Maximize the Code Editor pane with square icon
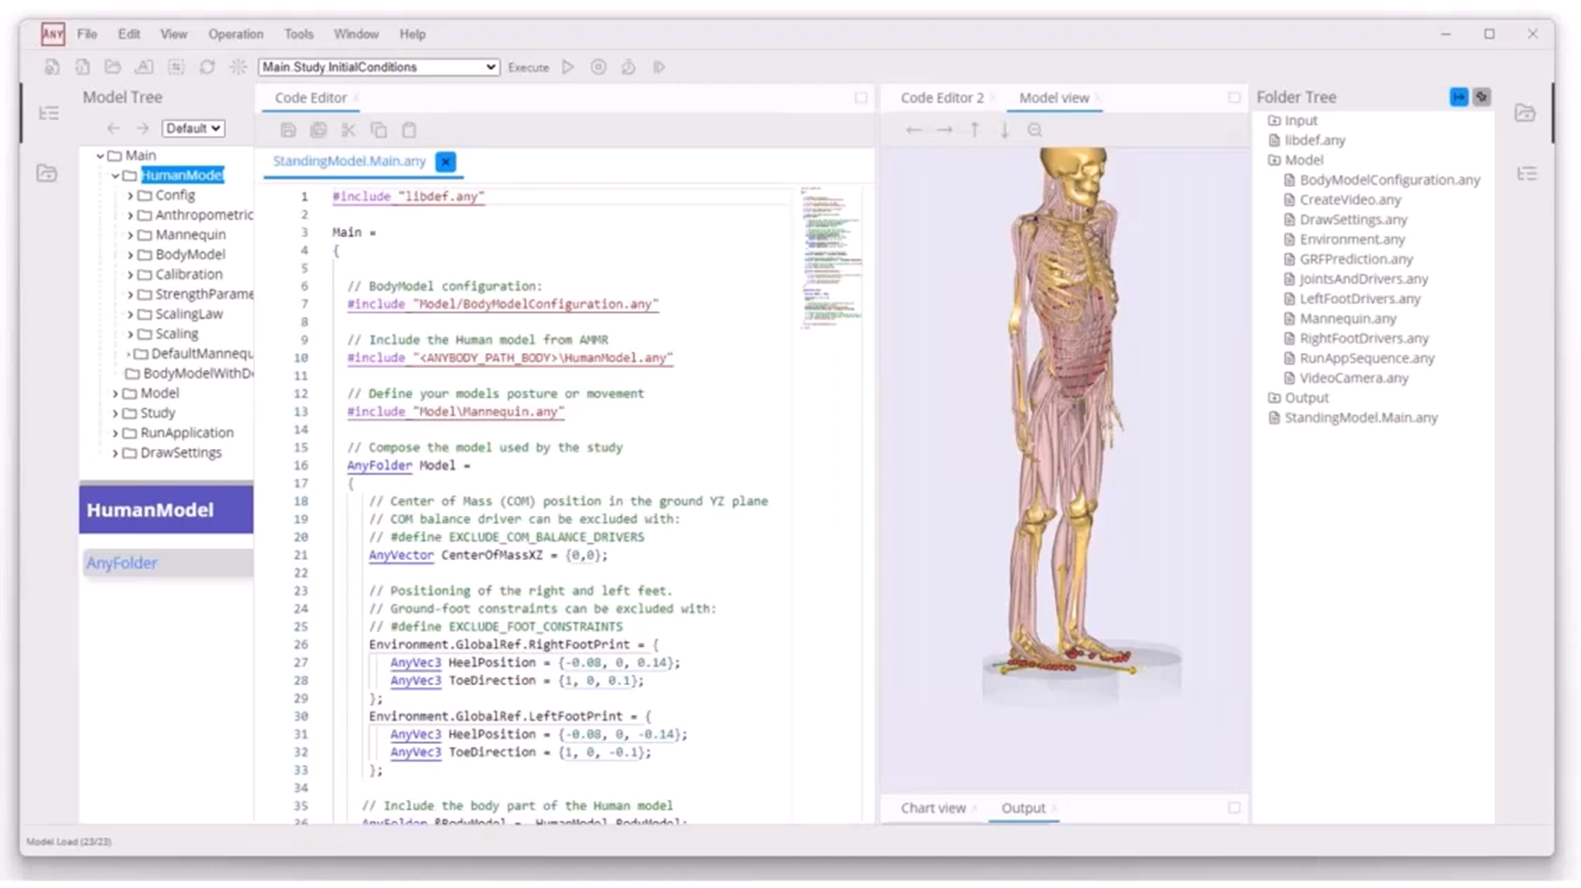Screen dimensions: 1581x888 tap(860, 97)
